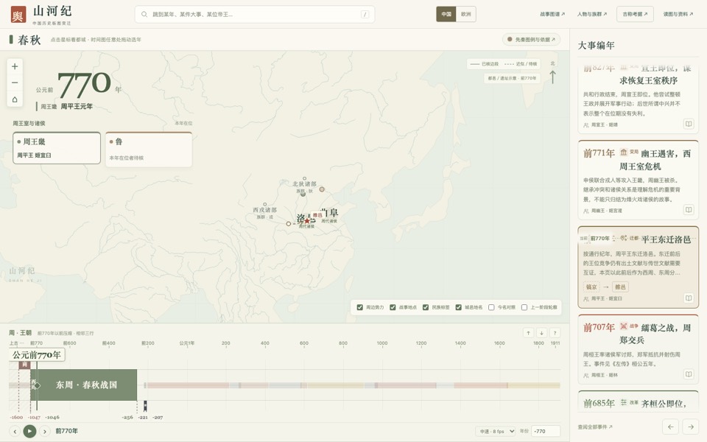Open 战事图谱 navigation link
This screenshot has height=442, width=707.
click(x=552, y=14)
